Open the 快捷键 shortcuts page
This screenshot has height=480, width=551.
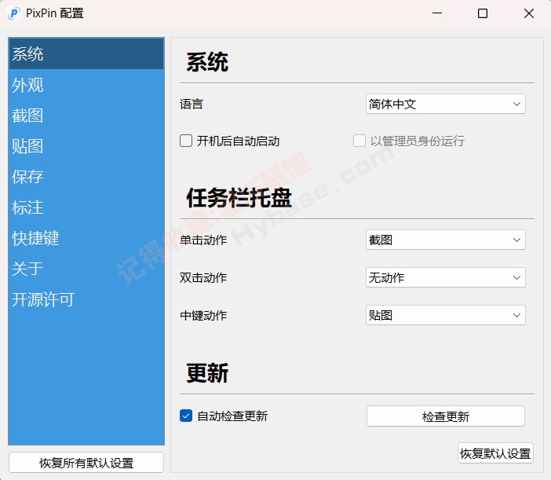click(x=86, y=238)
